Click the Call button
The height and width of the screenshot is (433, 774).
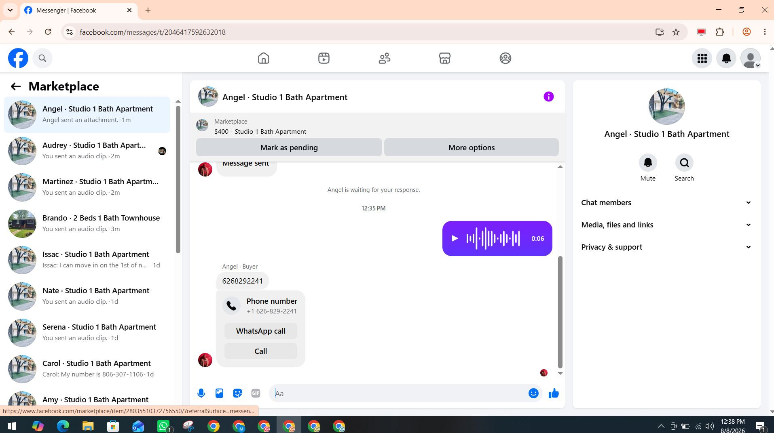(261, 351)
